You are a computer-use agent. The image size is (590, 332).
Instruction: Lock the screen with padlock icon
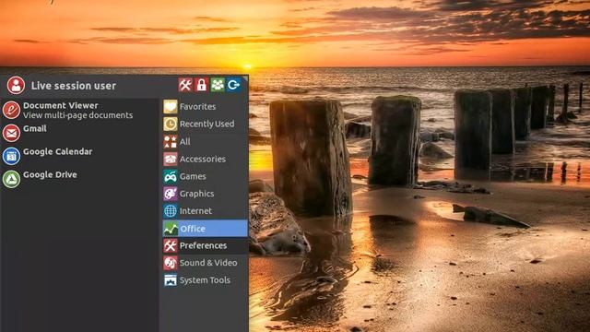point(201,85)
